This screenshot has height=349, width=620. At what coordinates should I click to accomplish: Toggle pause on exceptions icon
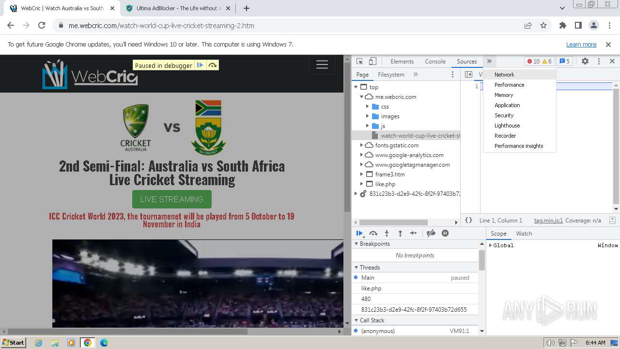point(445,233)
